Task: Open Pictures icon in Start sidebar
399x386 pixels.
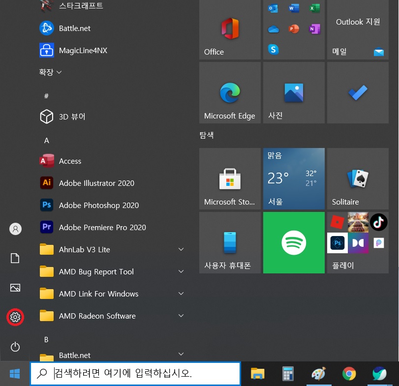Action: point(15,288)
